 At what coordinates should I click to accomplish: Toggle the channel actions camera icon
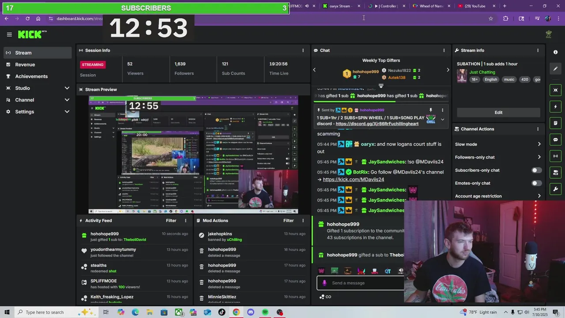click(555, 172)
